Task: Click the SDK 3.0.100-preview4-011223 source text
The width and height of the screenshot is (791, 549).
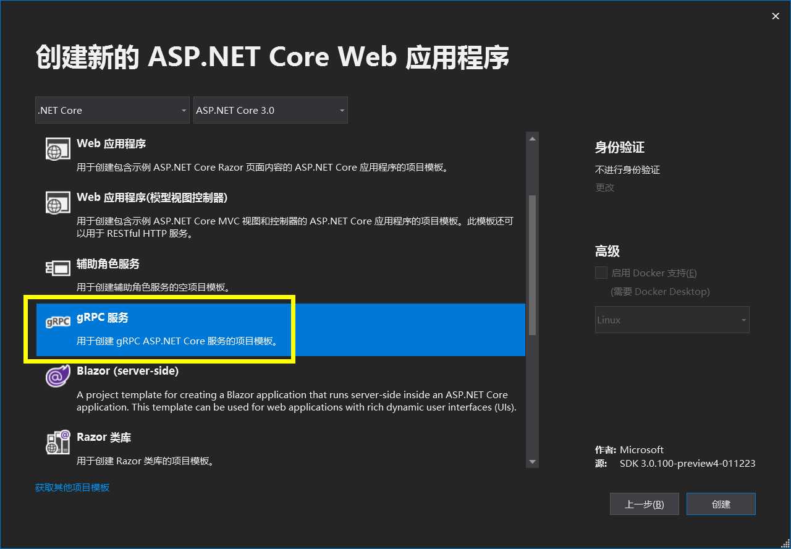Action: tap(688, 463)
